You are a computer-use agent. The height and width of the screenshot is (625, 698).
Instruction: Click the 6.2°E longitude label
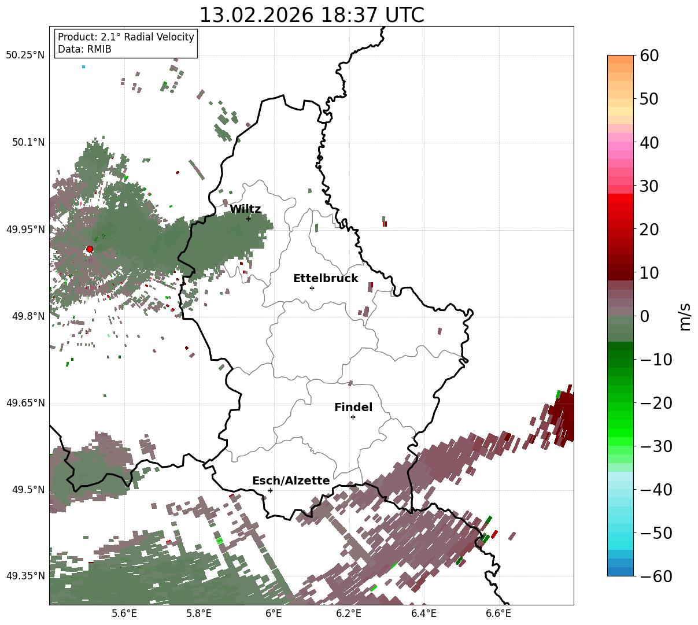[x=349, y=614]
